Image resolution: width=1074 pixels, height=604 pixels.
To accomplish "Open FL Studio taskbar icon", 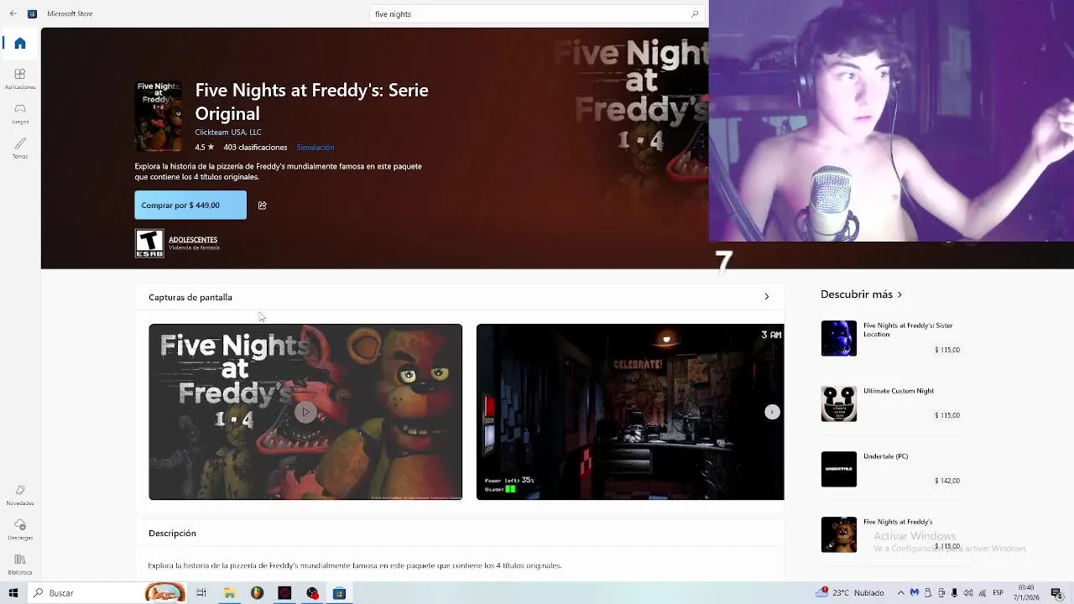I will click(x=257, y=593).
